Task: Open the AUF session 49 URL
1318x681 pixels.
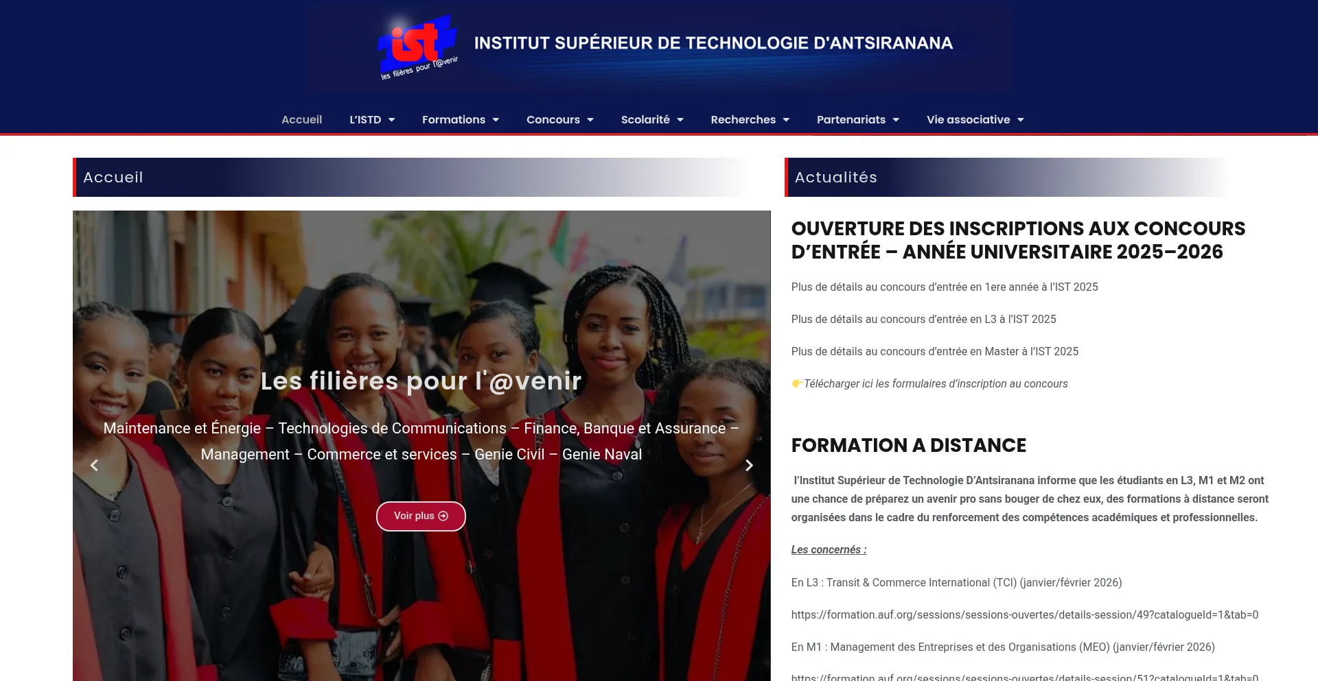Action: (x=1024, y=615)
